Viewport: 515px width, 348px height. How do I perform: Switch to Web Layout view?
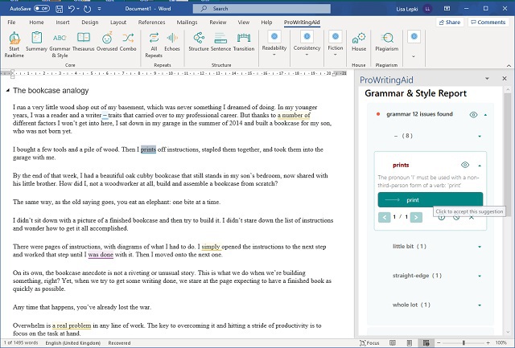pos(426,343)
